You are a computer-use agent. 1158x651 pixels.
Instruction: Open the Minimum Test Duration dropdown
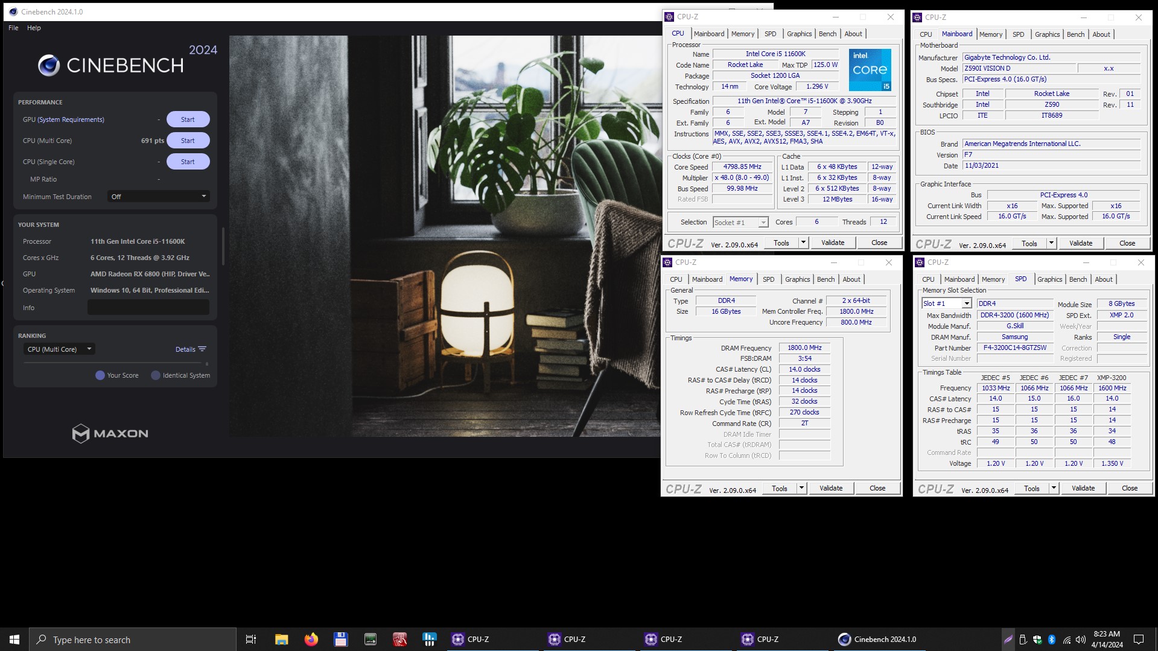[159, 197]
